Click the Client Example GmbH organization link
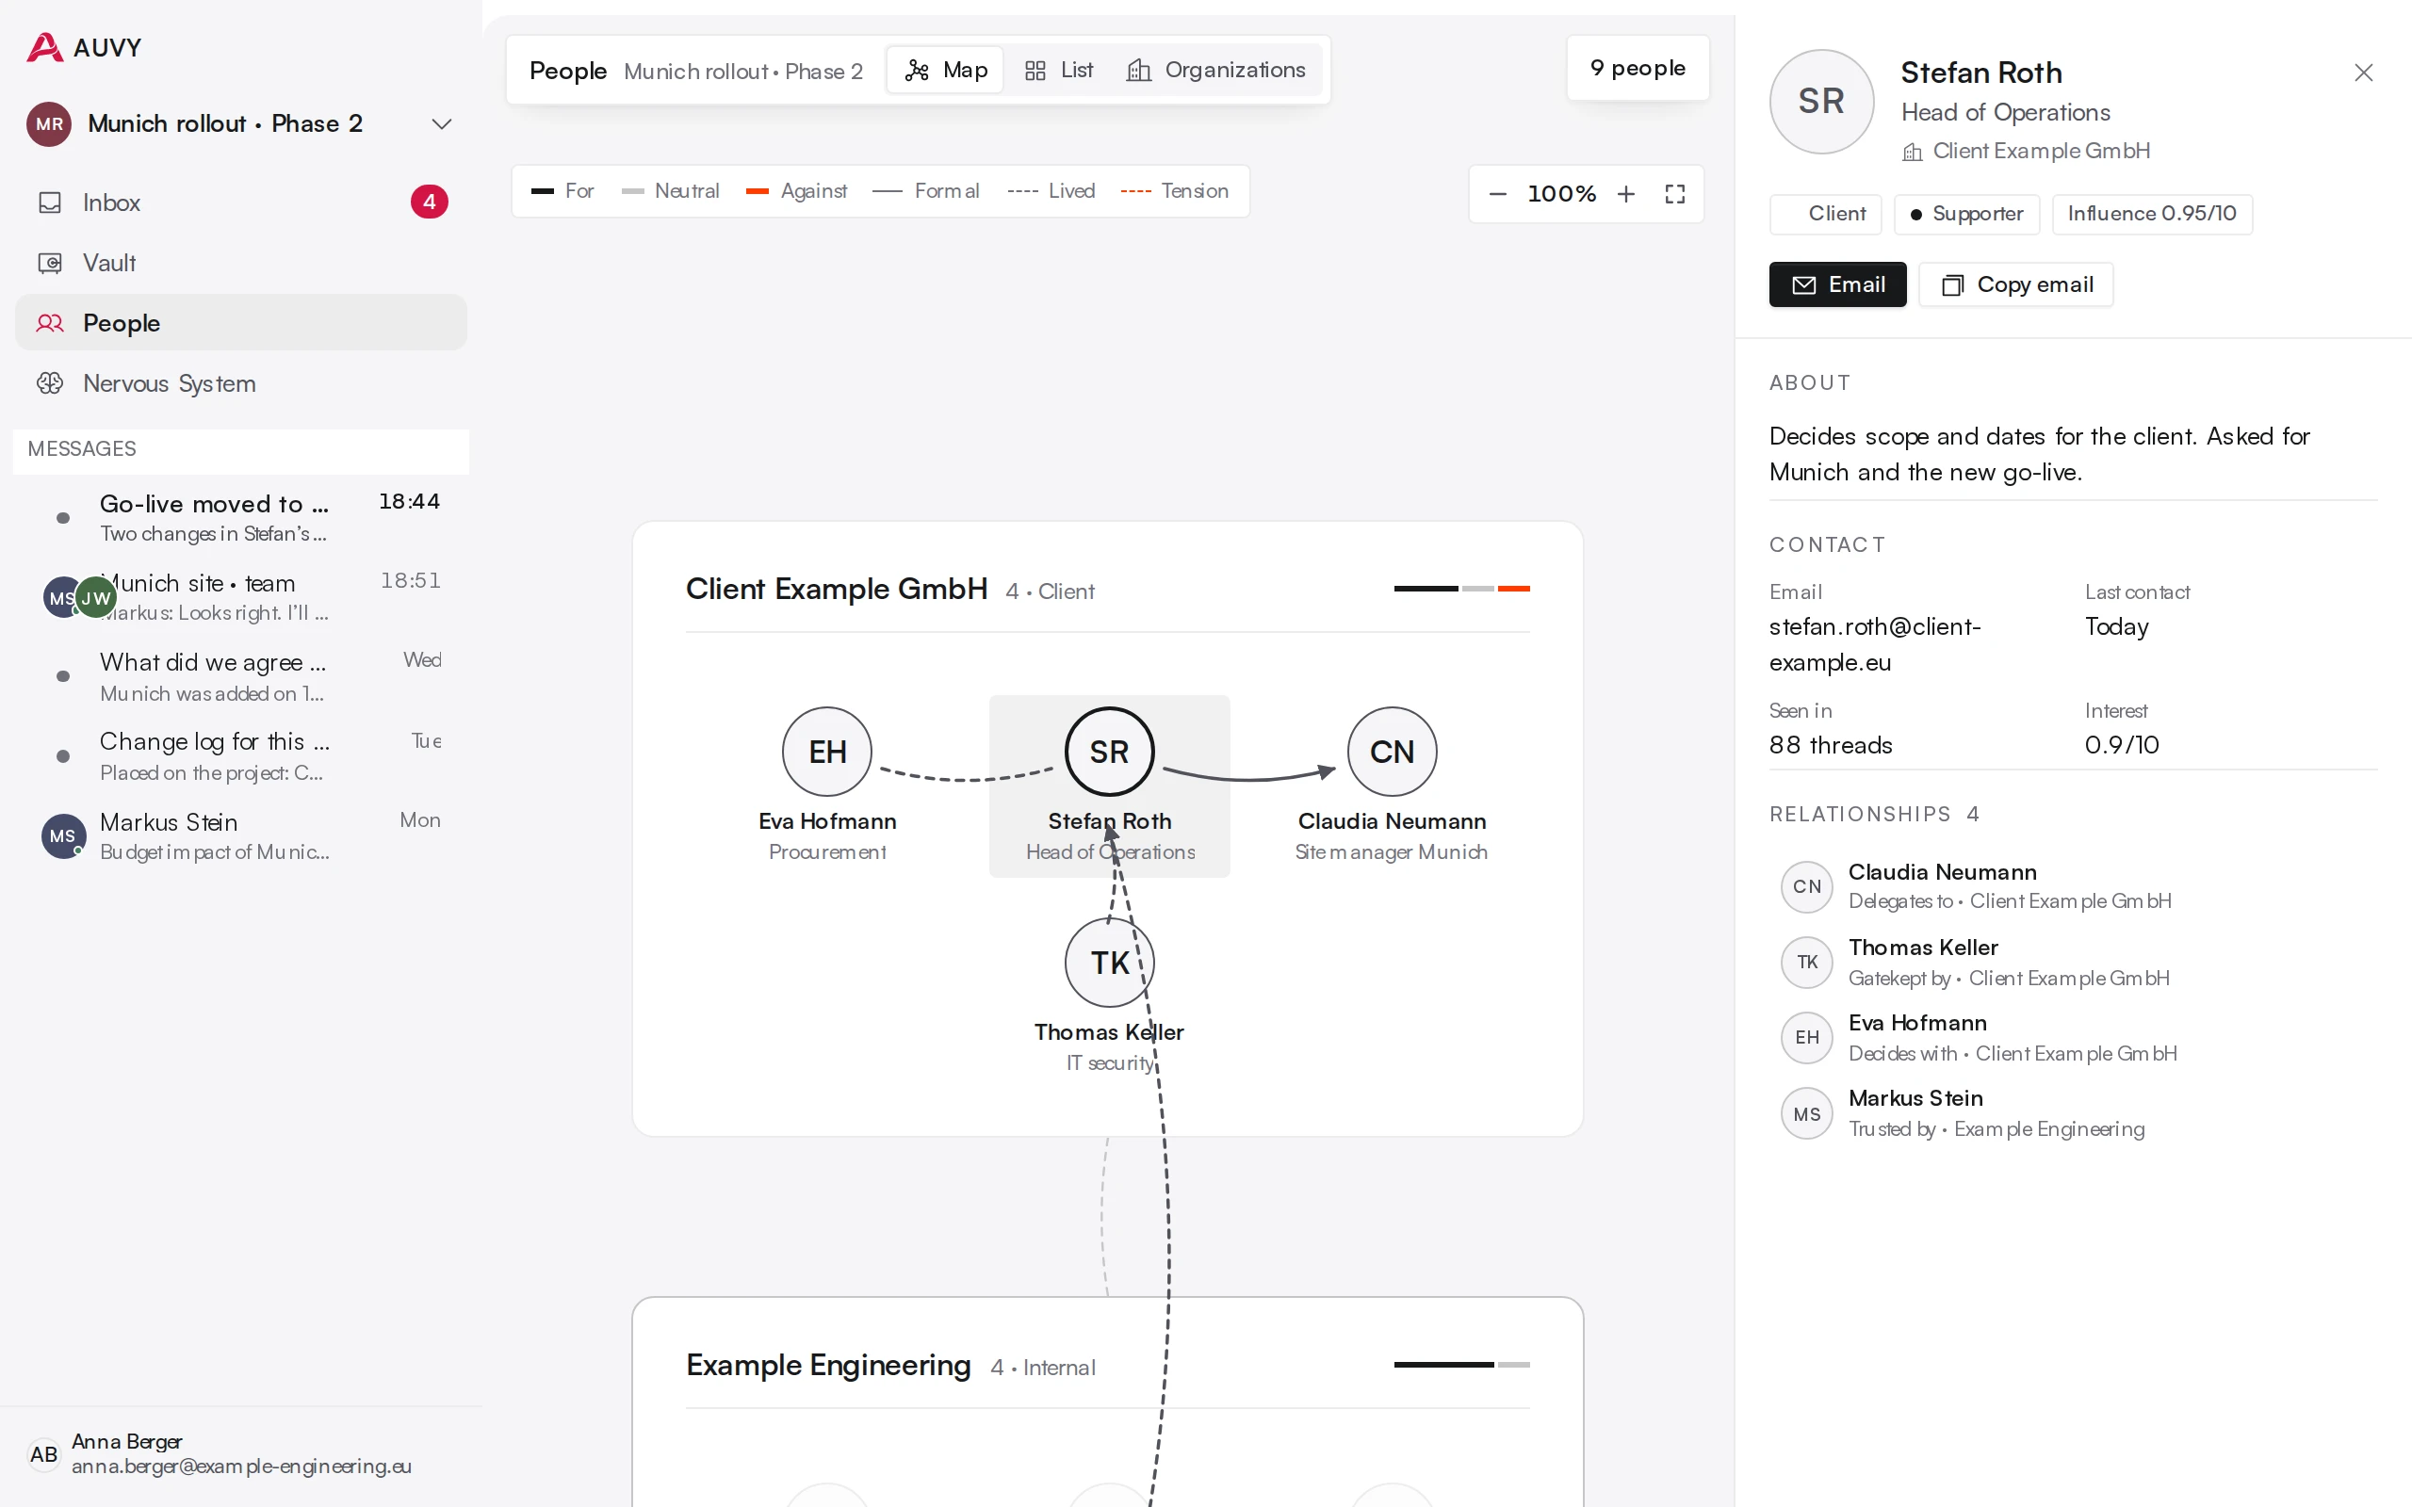The width and height of the screenshot is (2412, 1507). coord(2027,152)
